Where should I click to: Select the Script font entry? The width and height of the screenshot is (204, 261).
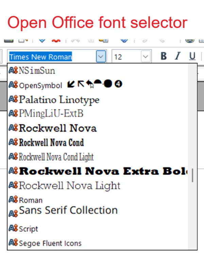tap(98, 228)
